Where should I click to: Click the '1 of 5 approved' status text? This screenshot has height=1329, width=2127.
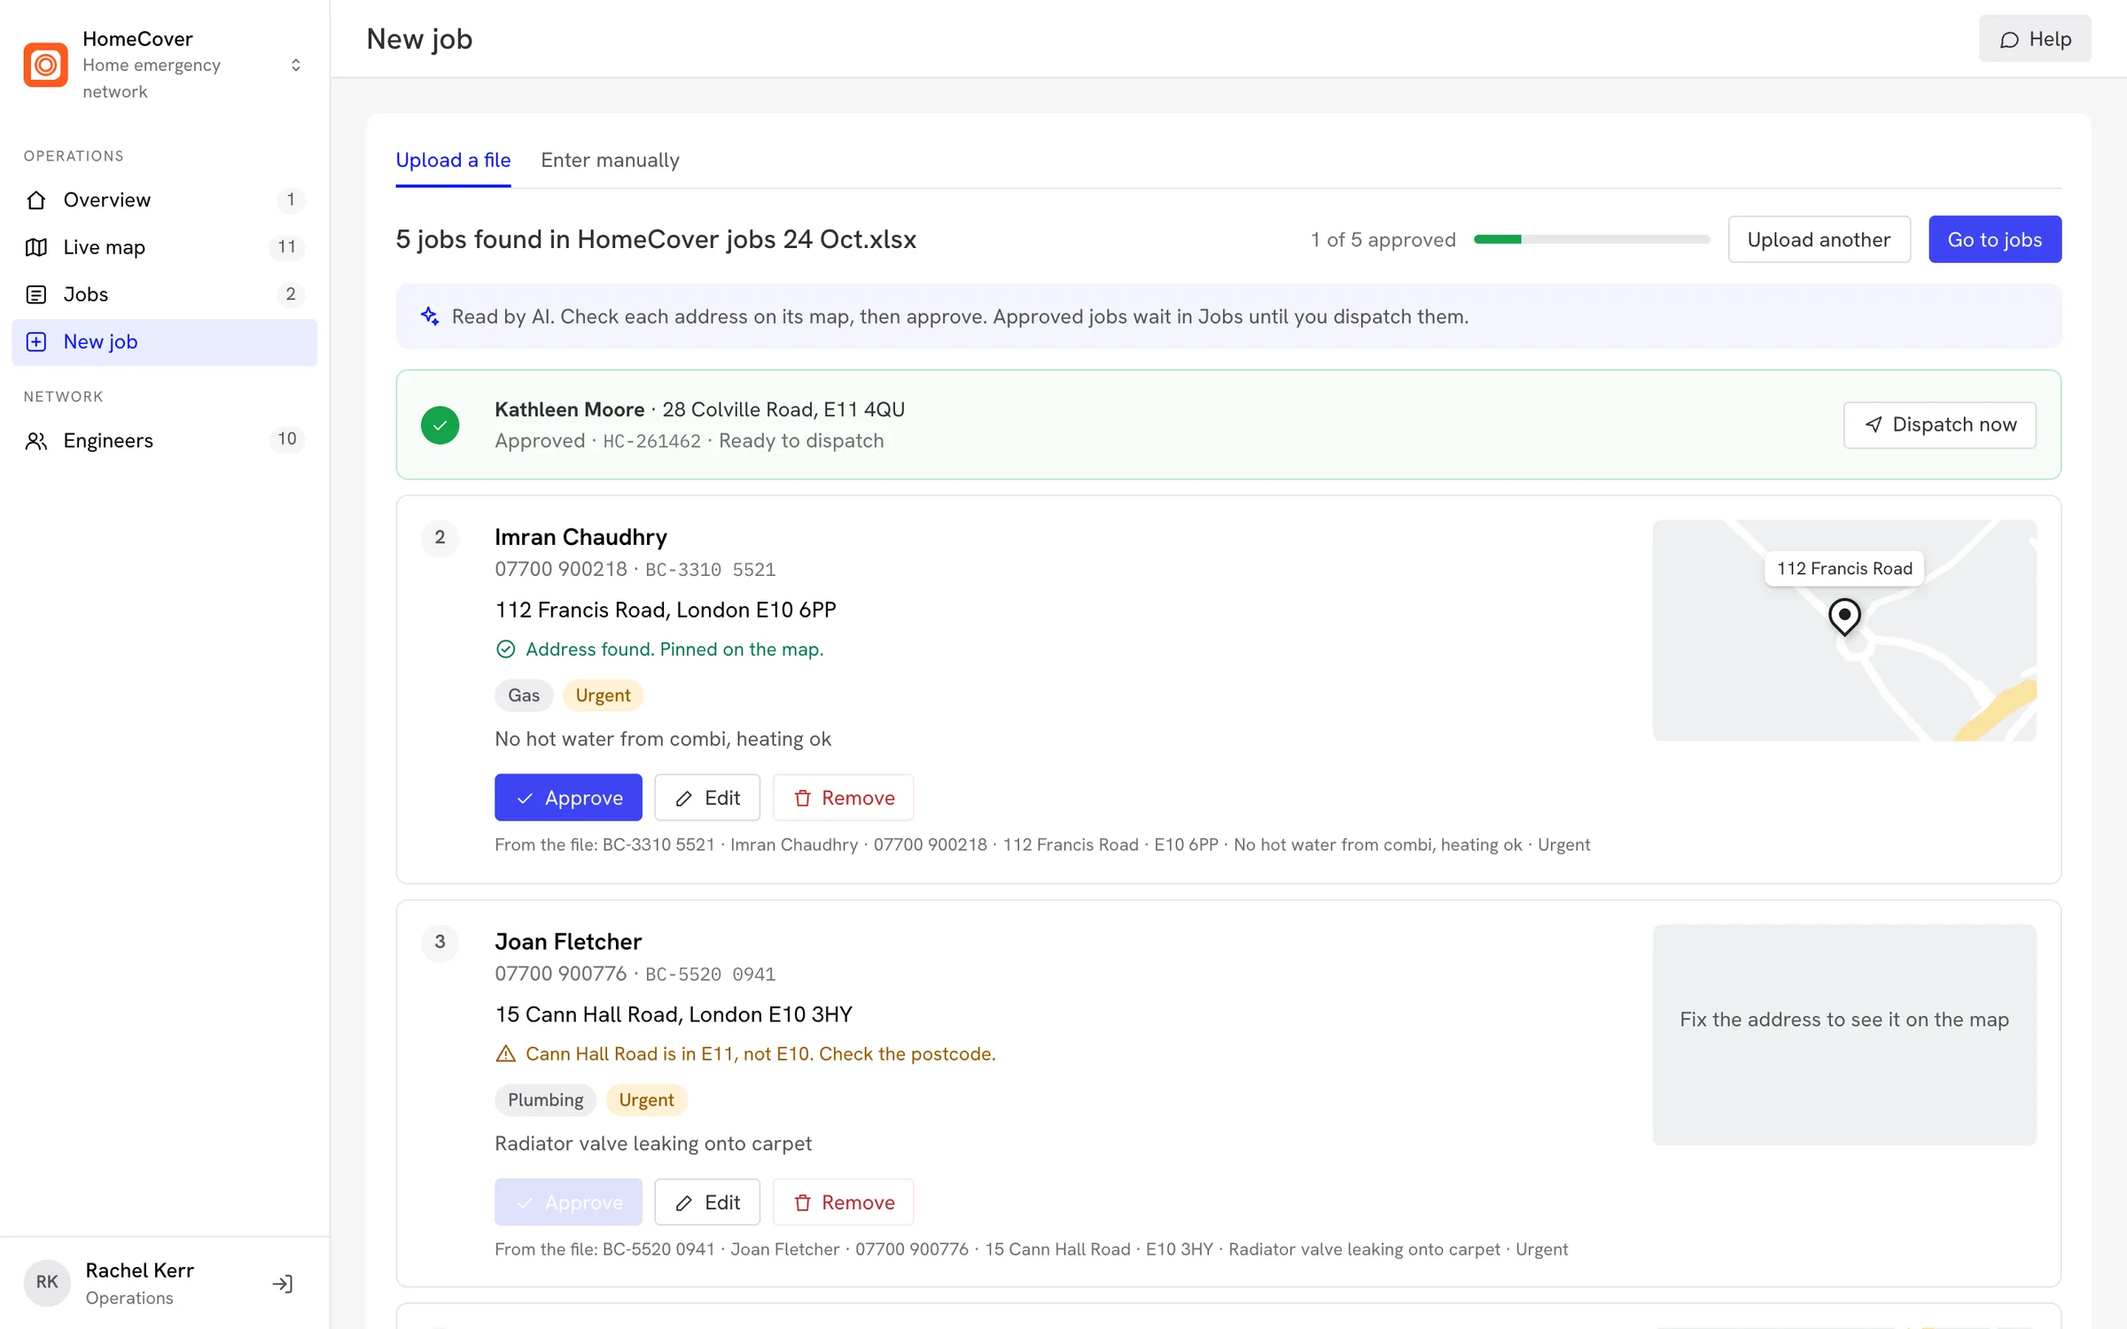[x=1383, y=240]
